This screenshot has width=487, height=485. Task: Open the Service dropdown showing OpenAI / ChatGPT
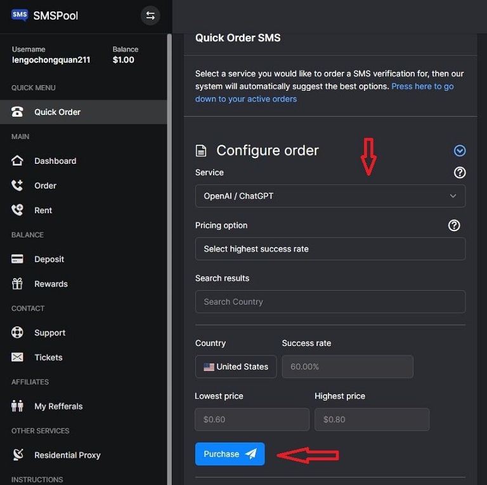click(330, 196)
